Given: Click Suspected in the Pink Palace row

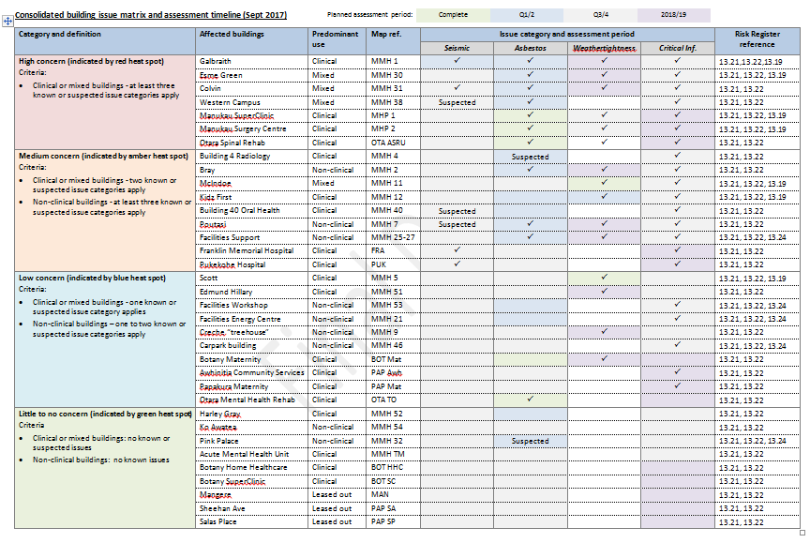Looking at the screenshot, I should click(x=530, y=441).
